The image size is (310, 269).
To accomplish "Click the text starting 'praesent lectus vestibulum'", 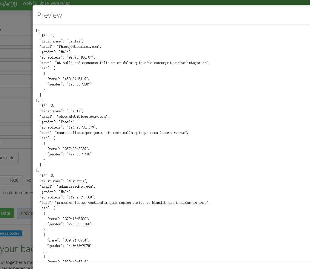I will 132,203.
